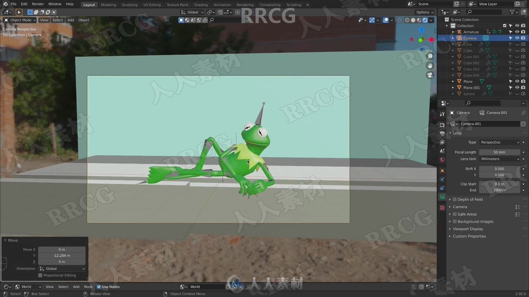
Task: Hide Plane.001 with its eye icon
Action: coord(517,87)
